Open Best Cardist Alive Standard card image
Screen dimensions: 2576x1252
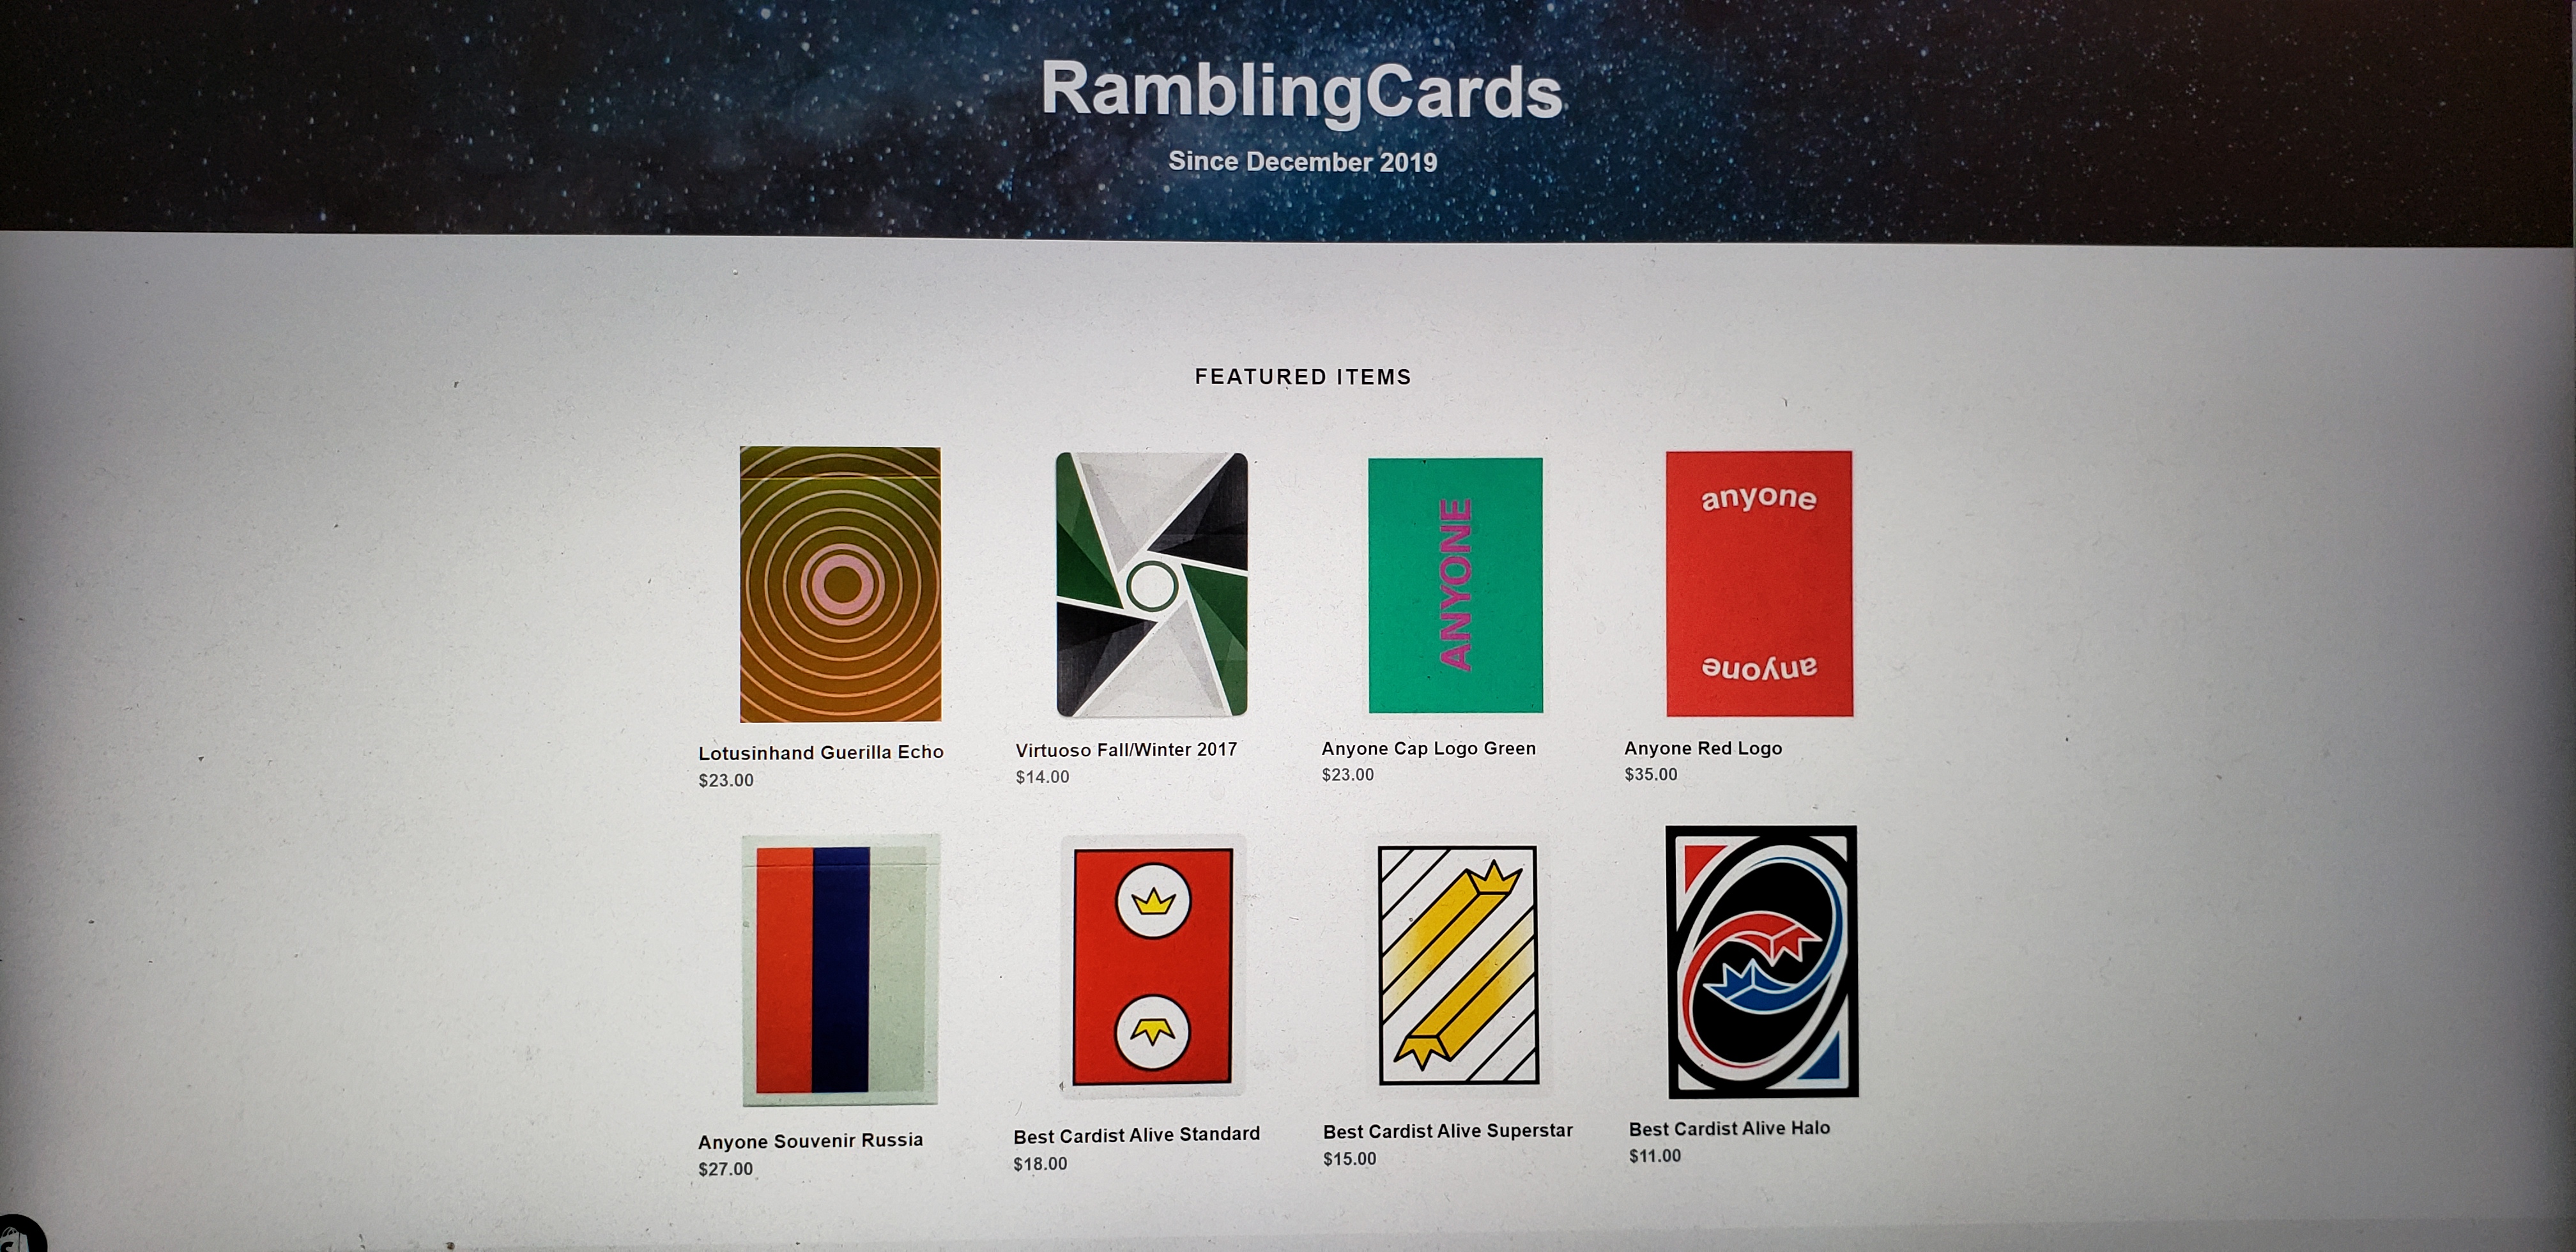point(1153,966)
